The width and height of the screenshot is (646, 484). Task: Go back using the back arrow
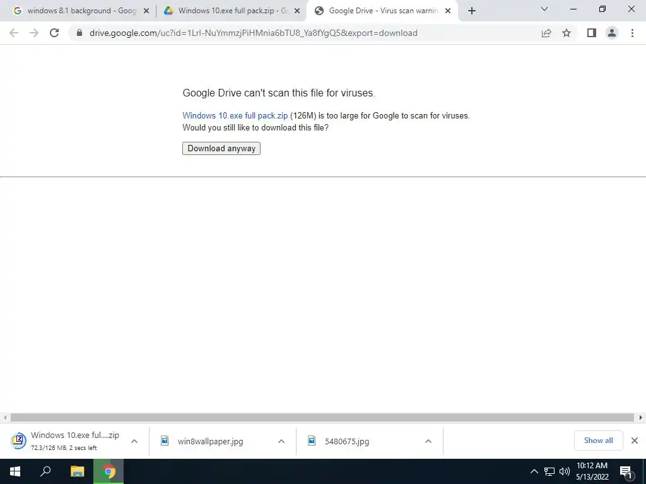click(x=14, y=33)
